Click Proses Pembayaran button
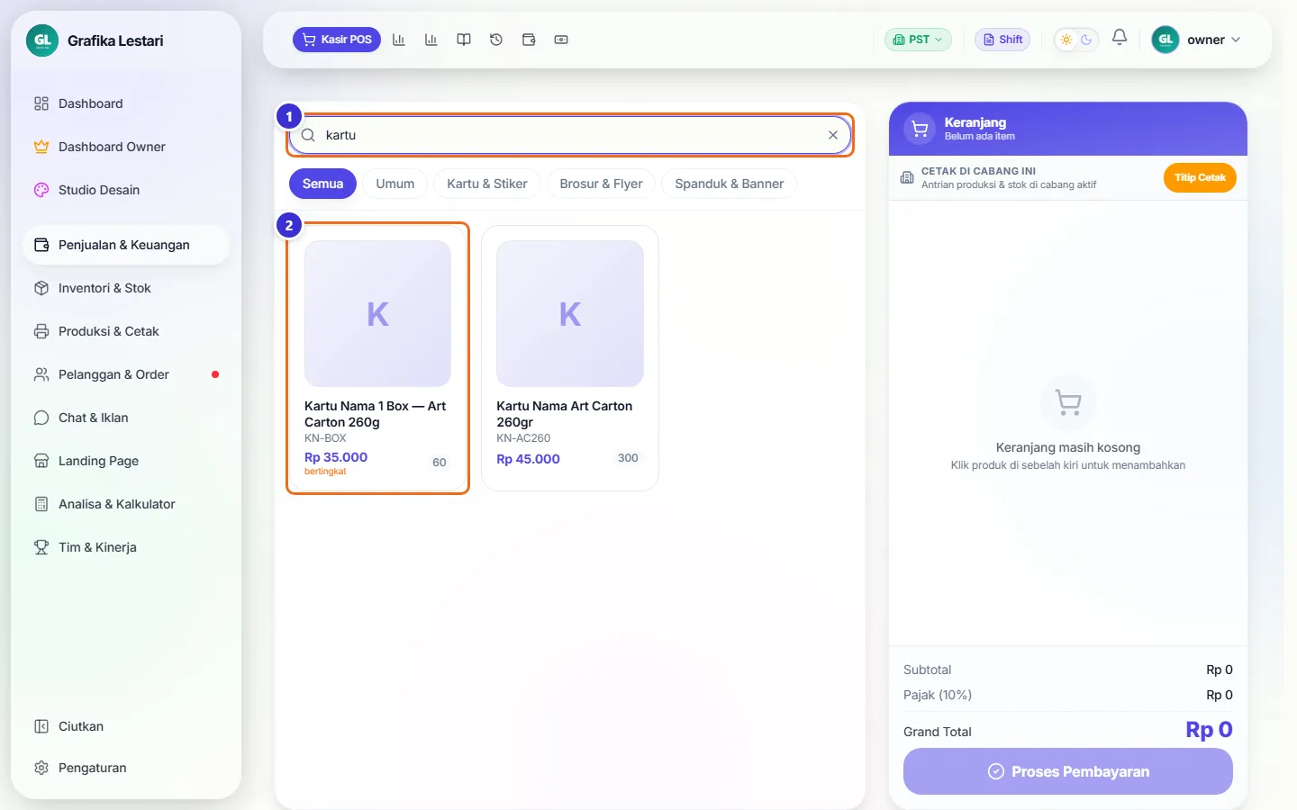 coord(1068,771)
